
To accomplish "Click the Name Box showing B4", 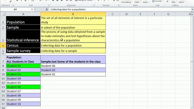I will (15, 9).
